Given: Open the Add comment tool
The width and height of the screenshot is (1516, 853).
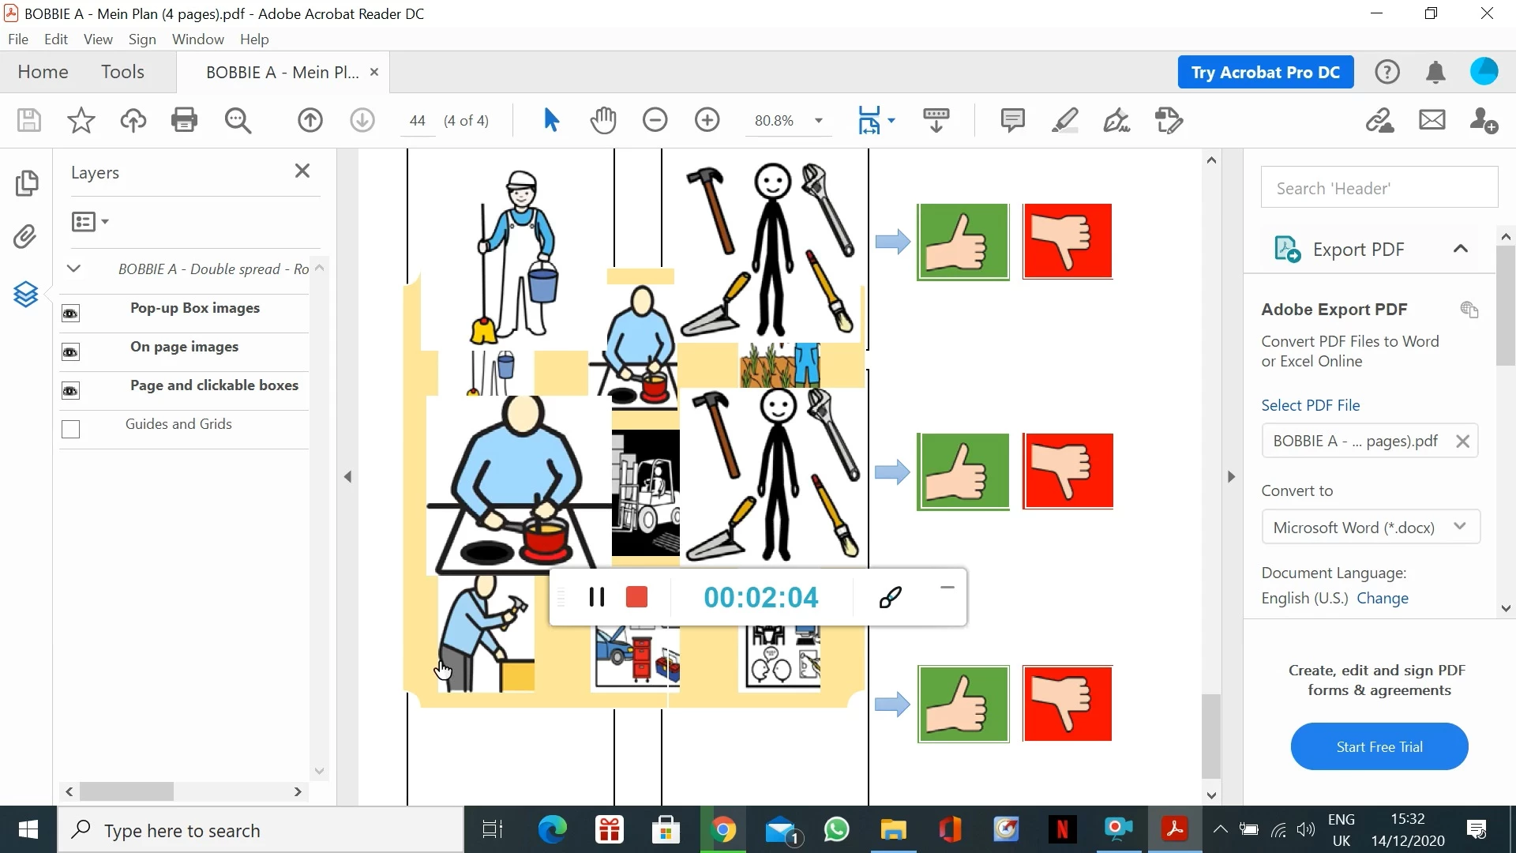Looking at the screenshot, I should (x=1012, y=121).
